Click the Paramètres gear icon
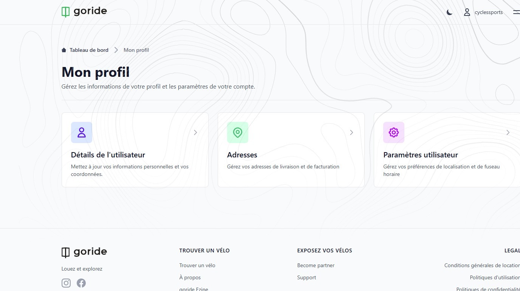Screen dimensions: 520x291 [394, 132]
